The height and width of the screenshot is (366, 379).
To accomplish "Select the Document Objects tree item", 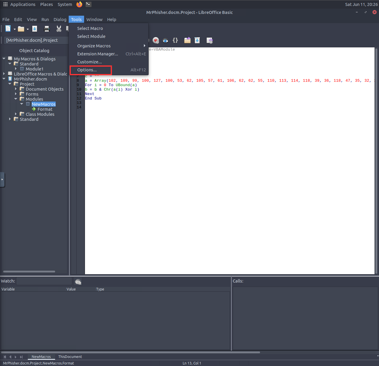I will coord(44,89).
